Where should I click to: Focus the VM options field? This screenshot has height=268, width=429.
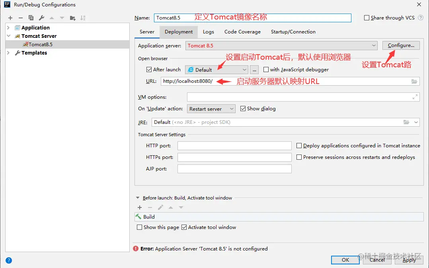point(303,97)
